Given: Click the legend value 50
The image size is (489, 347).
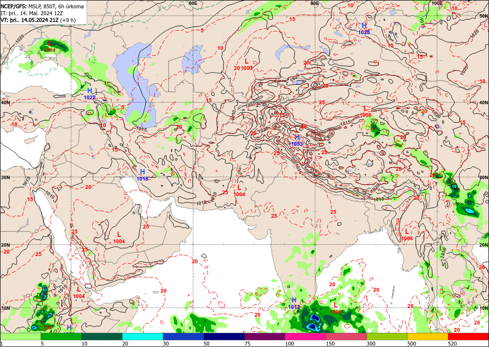Looking at the screenshot, I should (207, 344).
